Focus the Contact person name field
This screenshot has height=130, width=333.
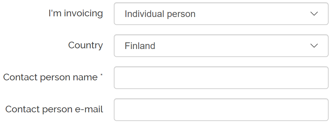point(221,78)
